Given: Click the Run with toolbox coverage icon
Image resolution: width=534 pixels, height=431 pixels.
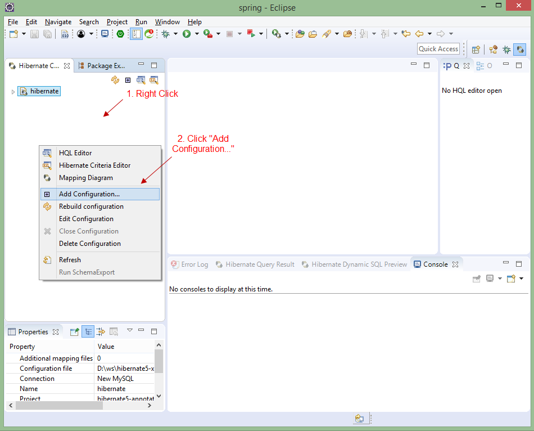Looking at the screenshot, I should pyautogui.click(x=208, y=34).
